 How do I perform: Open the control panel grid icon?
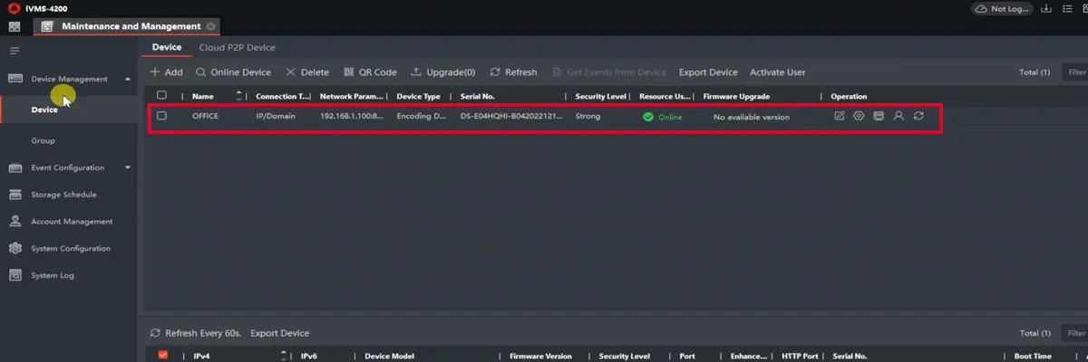click(14, 27)
